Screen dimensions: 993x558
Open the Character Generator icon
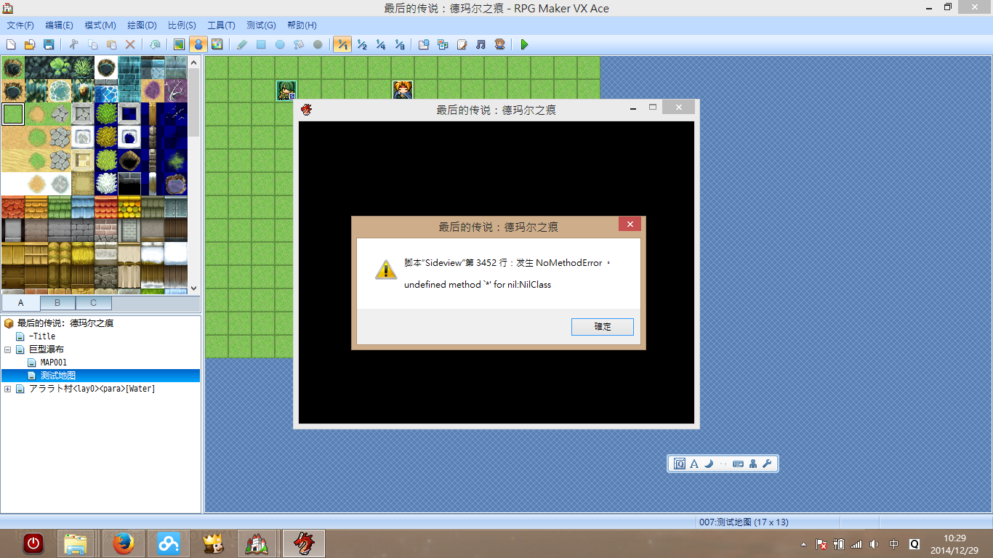499,44
